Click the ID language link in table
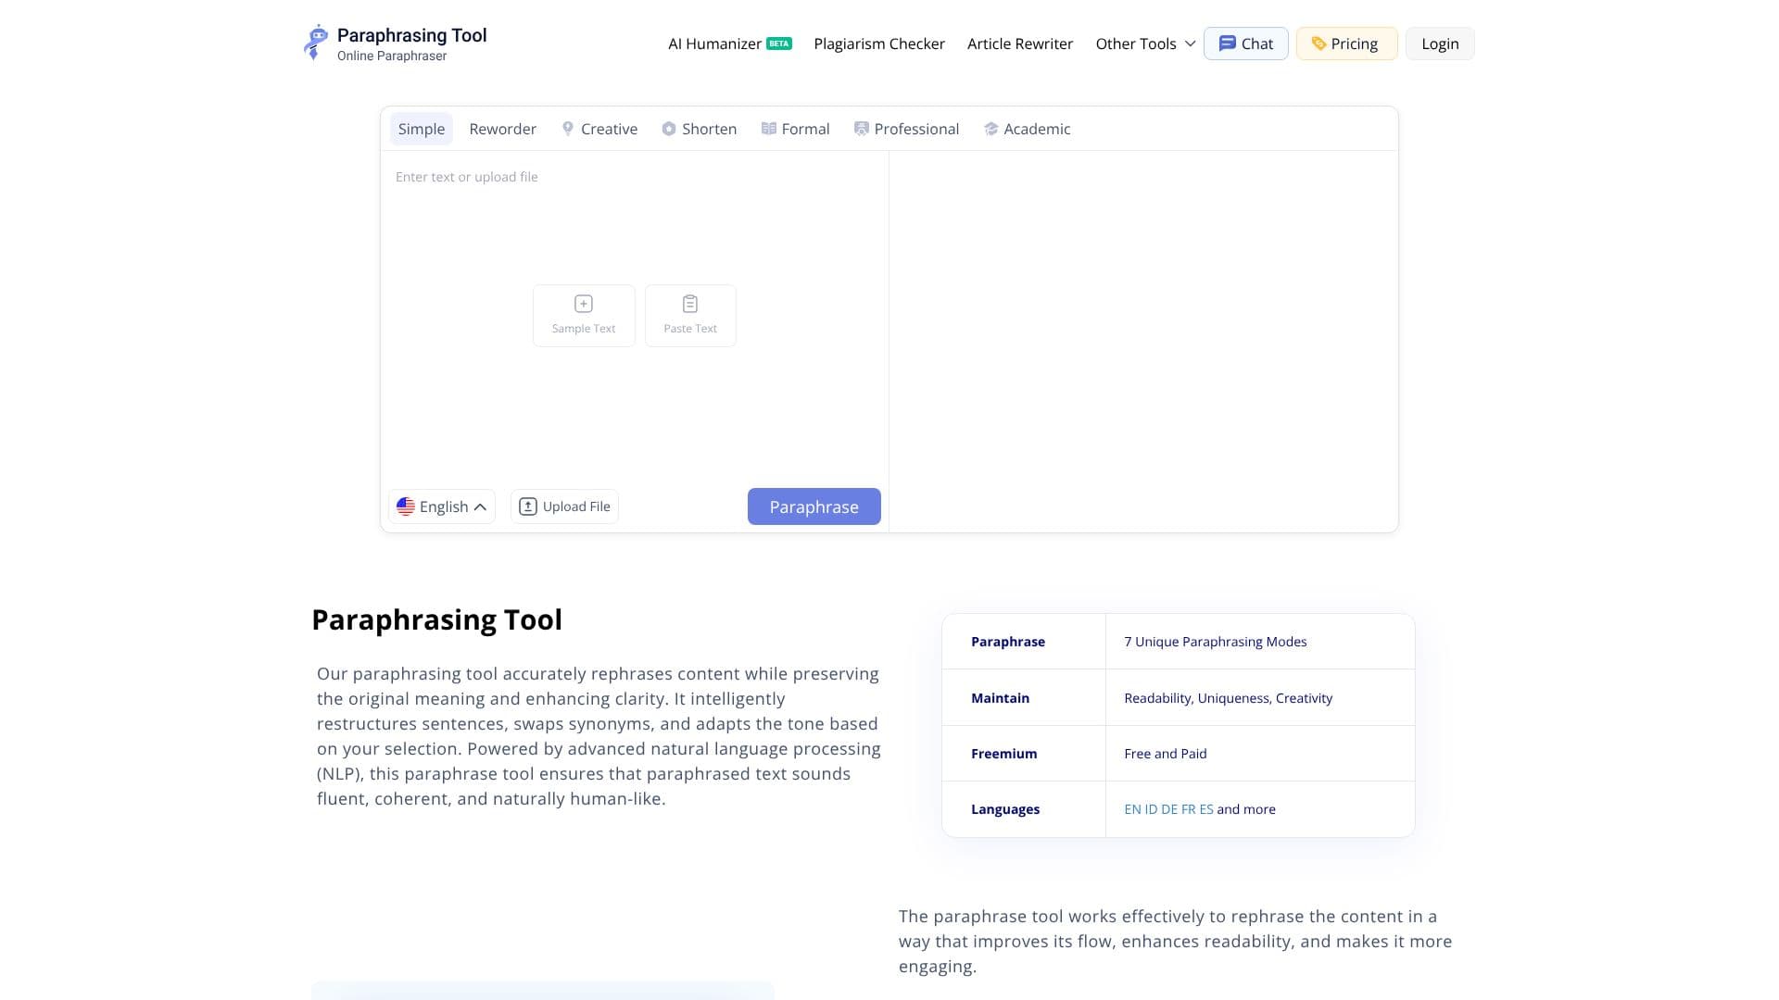 tap(1151, 809)
